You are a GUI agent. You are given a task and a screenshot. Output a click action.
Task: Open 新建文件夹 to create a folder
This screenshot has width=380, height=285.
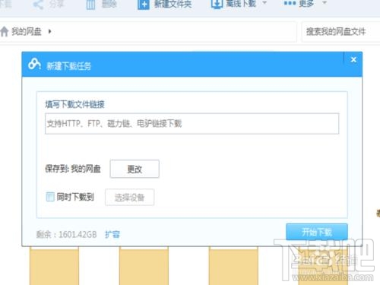click(x=173, y=4)
